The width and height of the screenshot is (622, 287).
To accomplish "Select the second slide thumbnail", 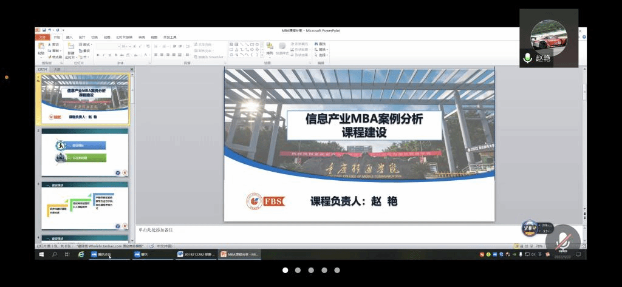I will [x=84, y=152].
